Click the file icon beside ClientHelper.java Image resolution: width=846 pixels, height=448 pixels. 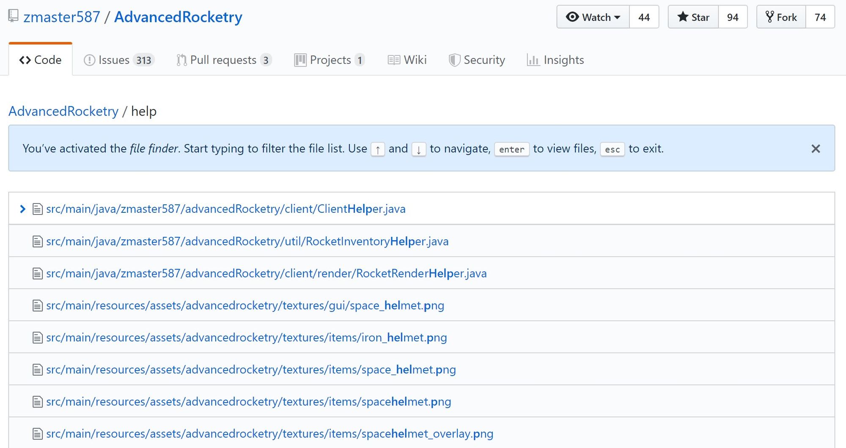pyautogui.click(x=38, y=209)
